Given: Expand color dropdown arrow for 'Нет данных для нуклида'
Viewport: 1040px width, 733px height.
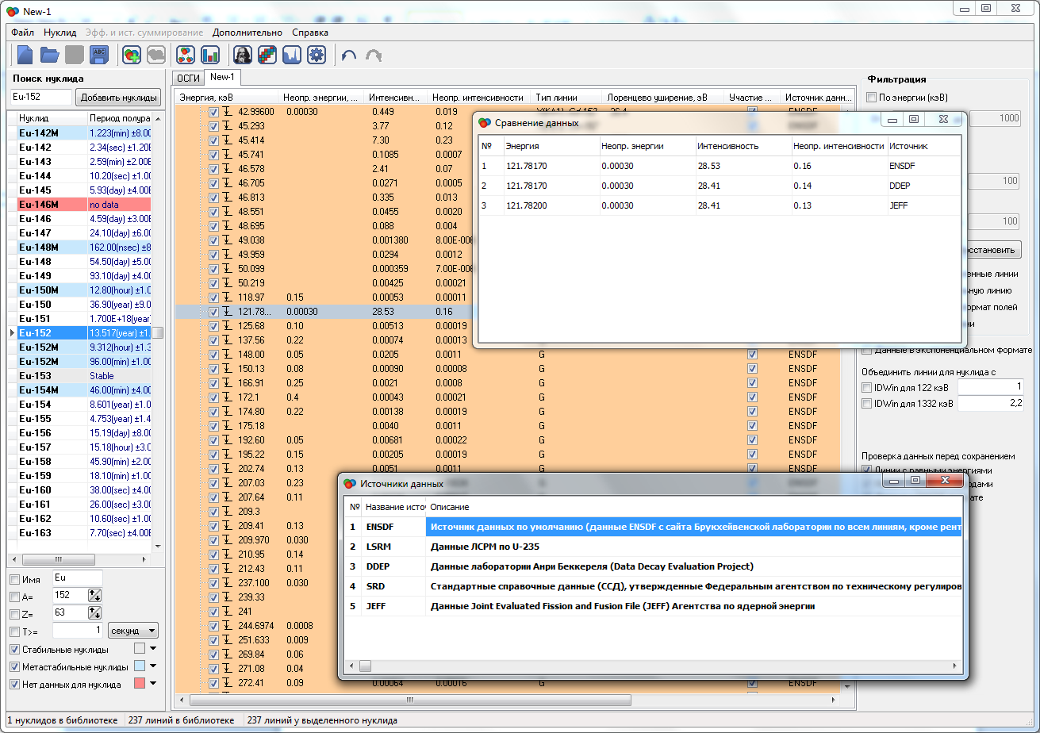Looking at the screenshot, I should pyautogui.click(x=153, y=684).
